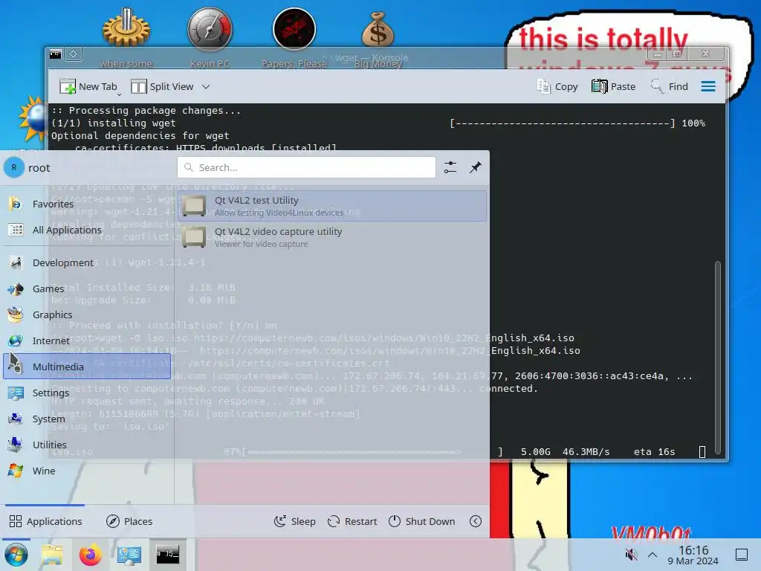The image size is (761, 571).
Task: Click Copy in Konsole toolbar
Action: (x=557, y=86)
